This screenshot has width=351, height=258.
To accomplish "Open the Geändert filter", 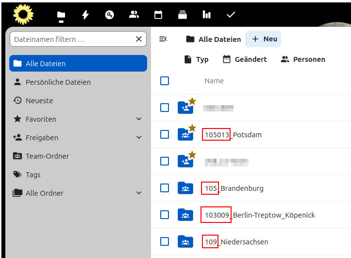I will pos(245,59).
